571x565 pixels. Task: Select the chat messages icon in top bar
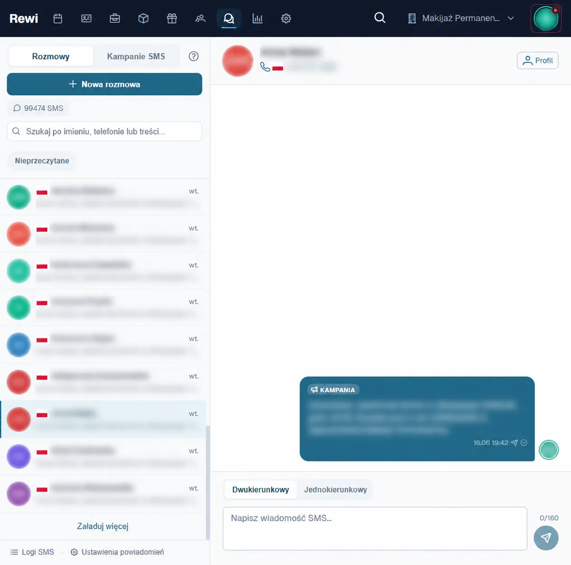coord(229,19)
